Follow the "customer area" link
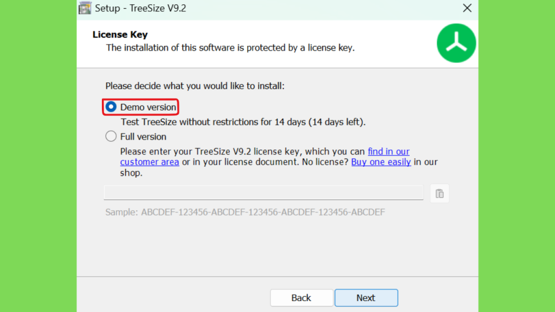 point(150,162)
